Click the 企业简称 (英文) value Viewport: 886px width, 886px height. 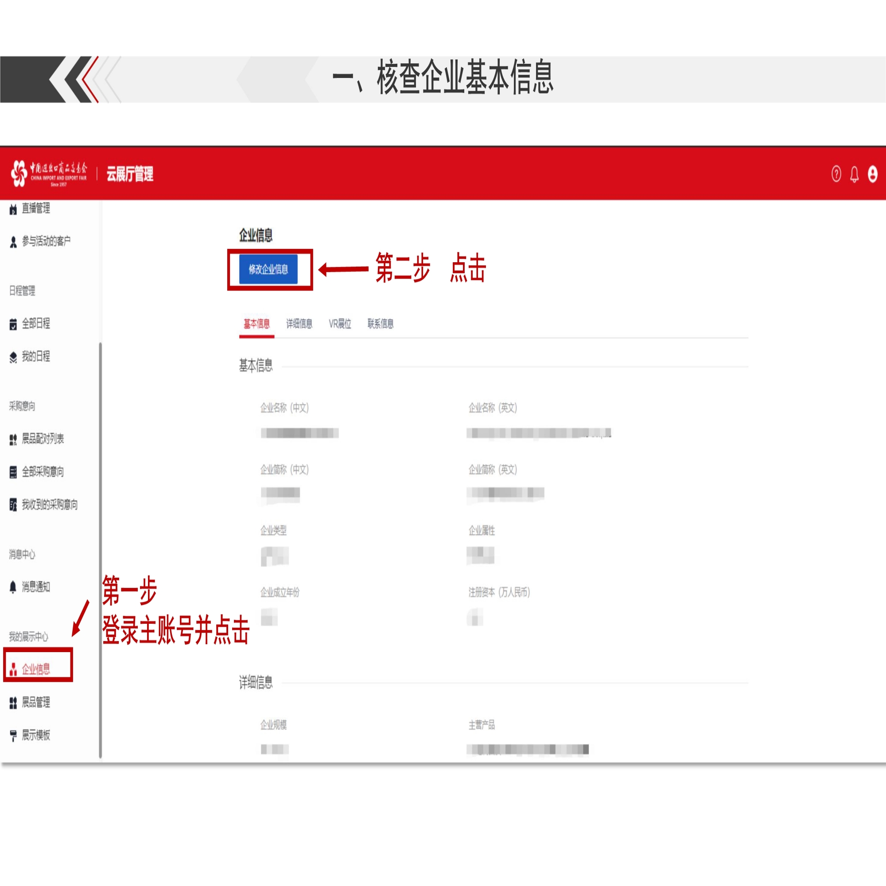click(505, 494)
